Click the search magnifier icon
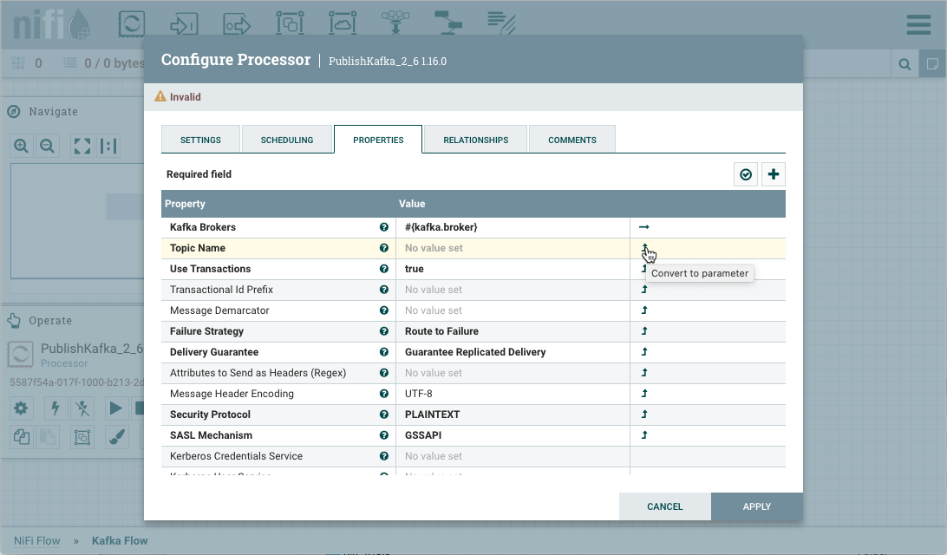 [905, 63]
